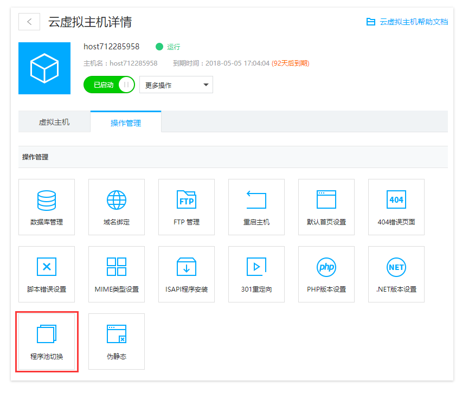Click the FTP 管理 label
The height and width of the screenshot is (393, 462).
(187, 222)
